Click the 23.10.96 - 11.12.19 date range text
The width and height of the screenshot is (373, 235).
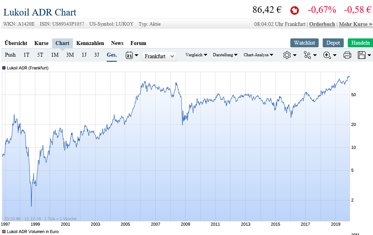pos(23,219)
